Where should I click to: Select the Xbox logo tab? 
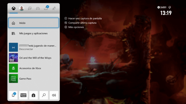tap(13, 8)
